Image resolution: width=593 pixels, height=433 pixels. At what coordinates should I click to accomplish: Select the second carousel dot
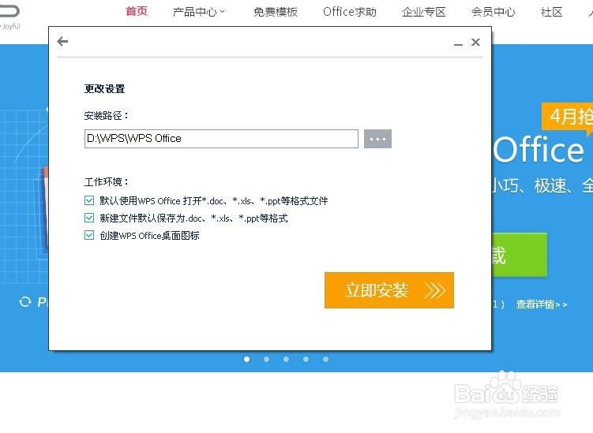coord(267,359)
